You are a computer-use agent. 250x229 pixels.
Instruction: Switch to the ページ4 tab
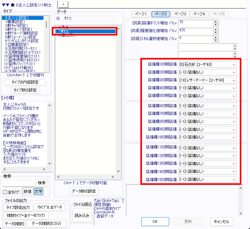click(x=199, y=14)
